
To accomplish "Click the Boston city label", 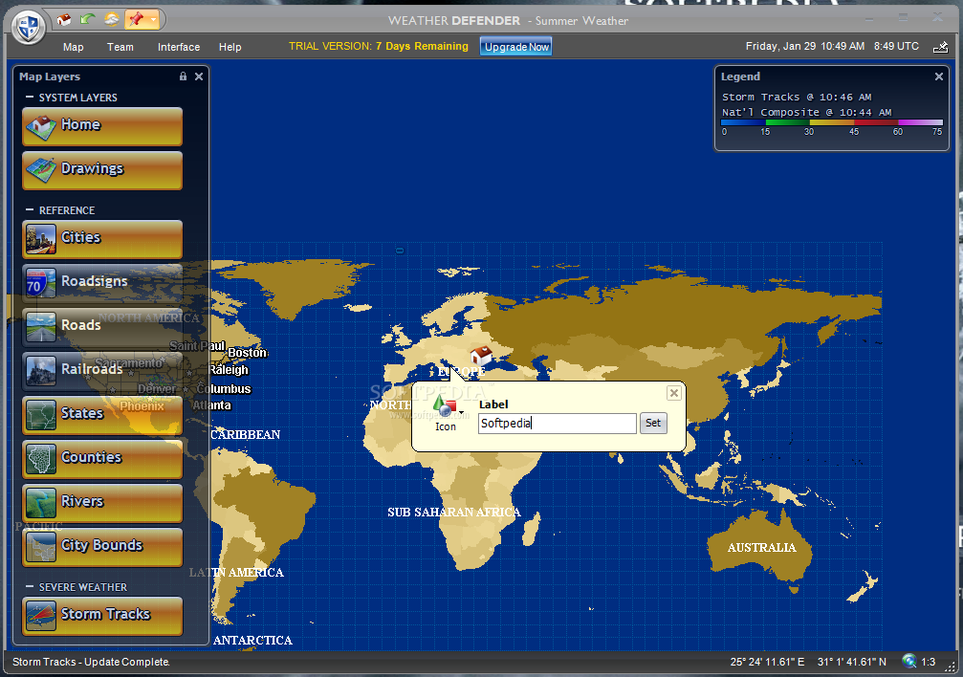I will click(x=248, y=353).
